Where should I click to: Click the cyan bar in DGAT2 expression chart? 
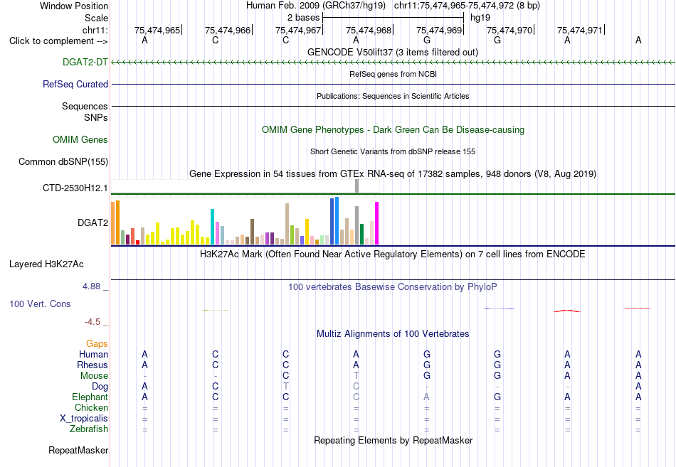tap(212, 227)
